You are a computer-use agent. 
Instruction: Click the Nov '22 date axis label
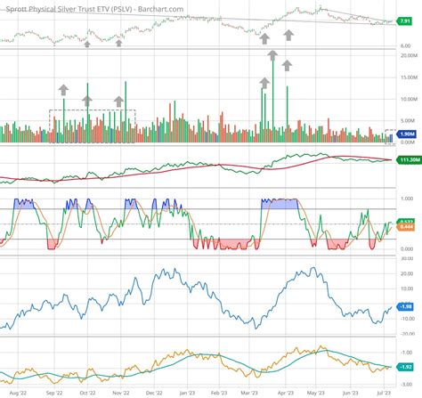tap(121, 393)
